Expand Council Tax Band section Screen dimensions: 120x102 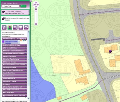(x=14, y=56)
